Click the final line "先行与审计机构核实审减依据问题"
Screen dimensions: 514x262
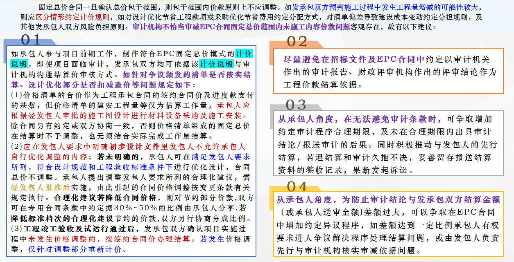pos(347,251)
